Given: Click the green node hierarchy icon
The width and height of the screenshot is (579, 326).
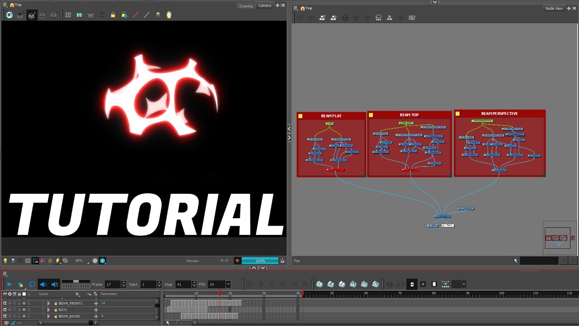Looking at the screenshot, I should pos(389,18).
